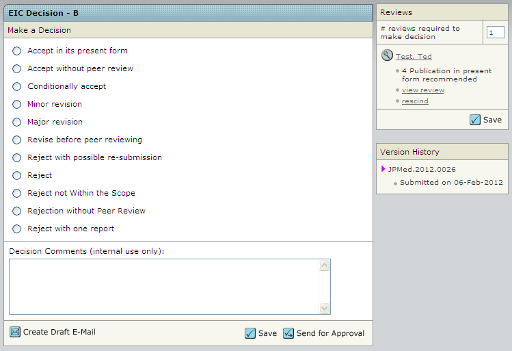
Task: Click the comments box scroll up arrow
Action: point(325,265)
